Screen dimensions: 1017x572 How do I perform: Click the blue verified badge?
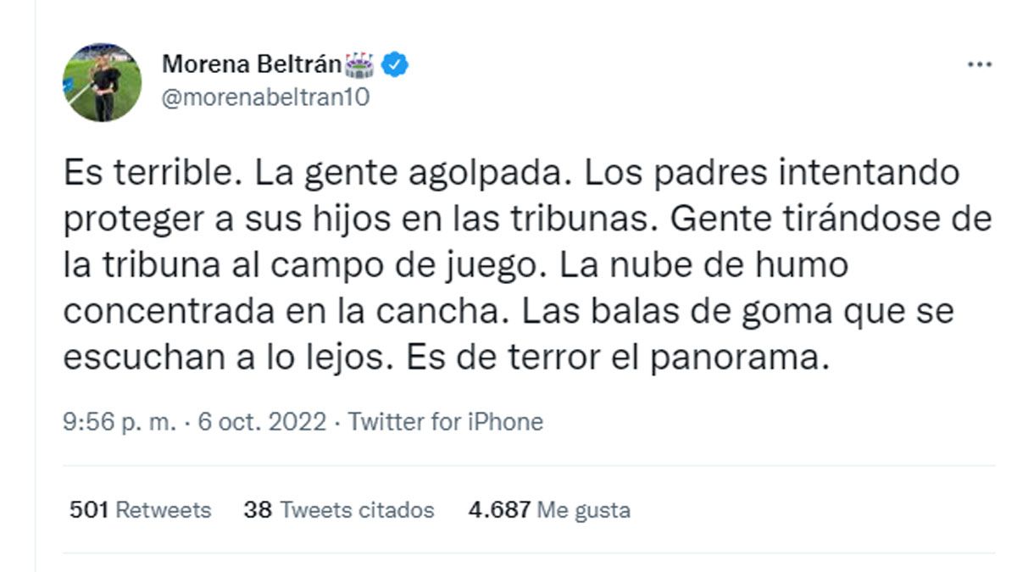click(x=395, y=64)
